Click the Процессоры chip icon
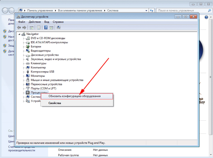 28,93
